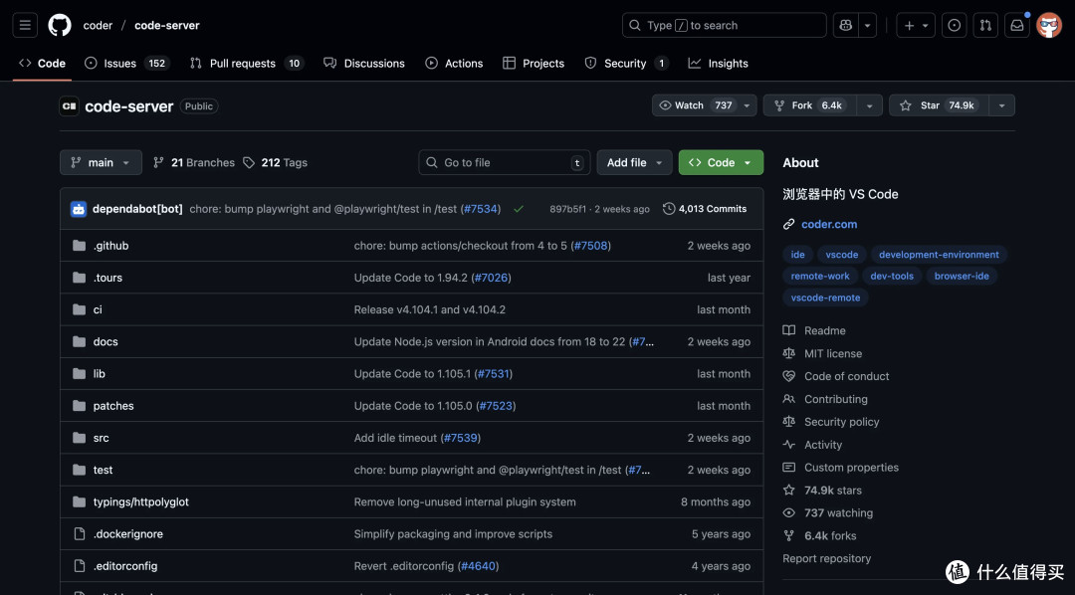This screenshot has width=1075, height=595.
Task: Open the MIT license link
Action: click(x=833, y=353)
